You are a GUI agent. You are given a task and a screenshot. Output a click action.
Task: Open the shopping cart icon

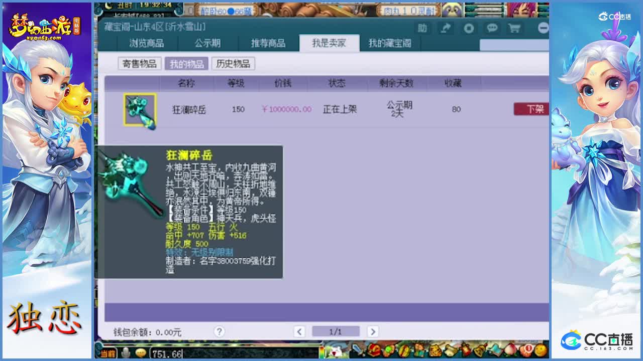point(514,28)
